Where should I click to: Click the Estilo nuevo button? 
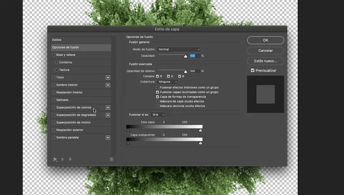(265, 61)
